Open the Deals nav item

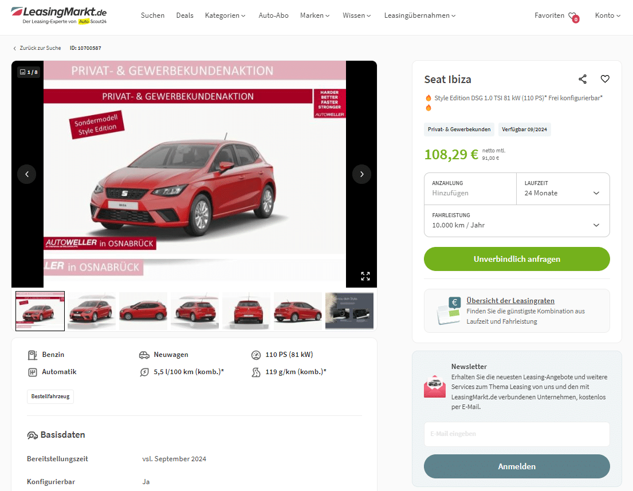point(185,15)
